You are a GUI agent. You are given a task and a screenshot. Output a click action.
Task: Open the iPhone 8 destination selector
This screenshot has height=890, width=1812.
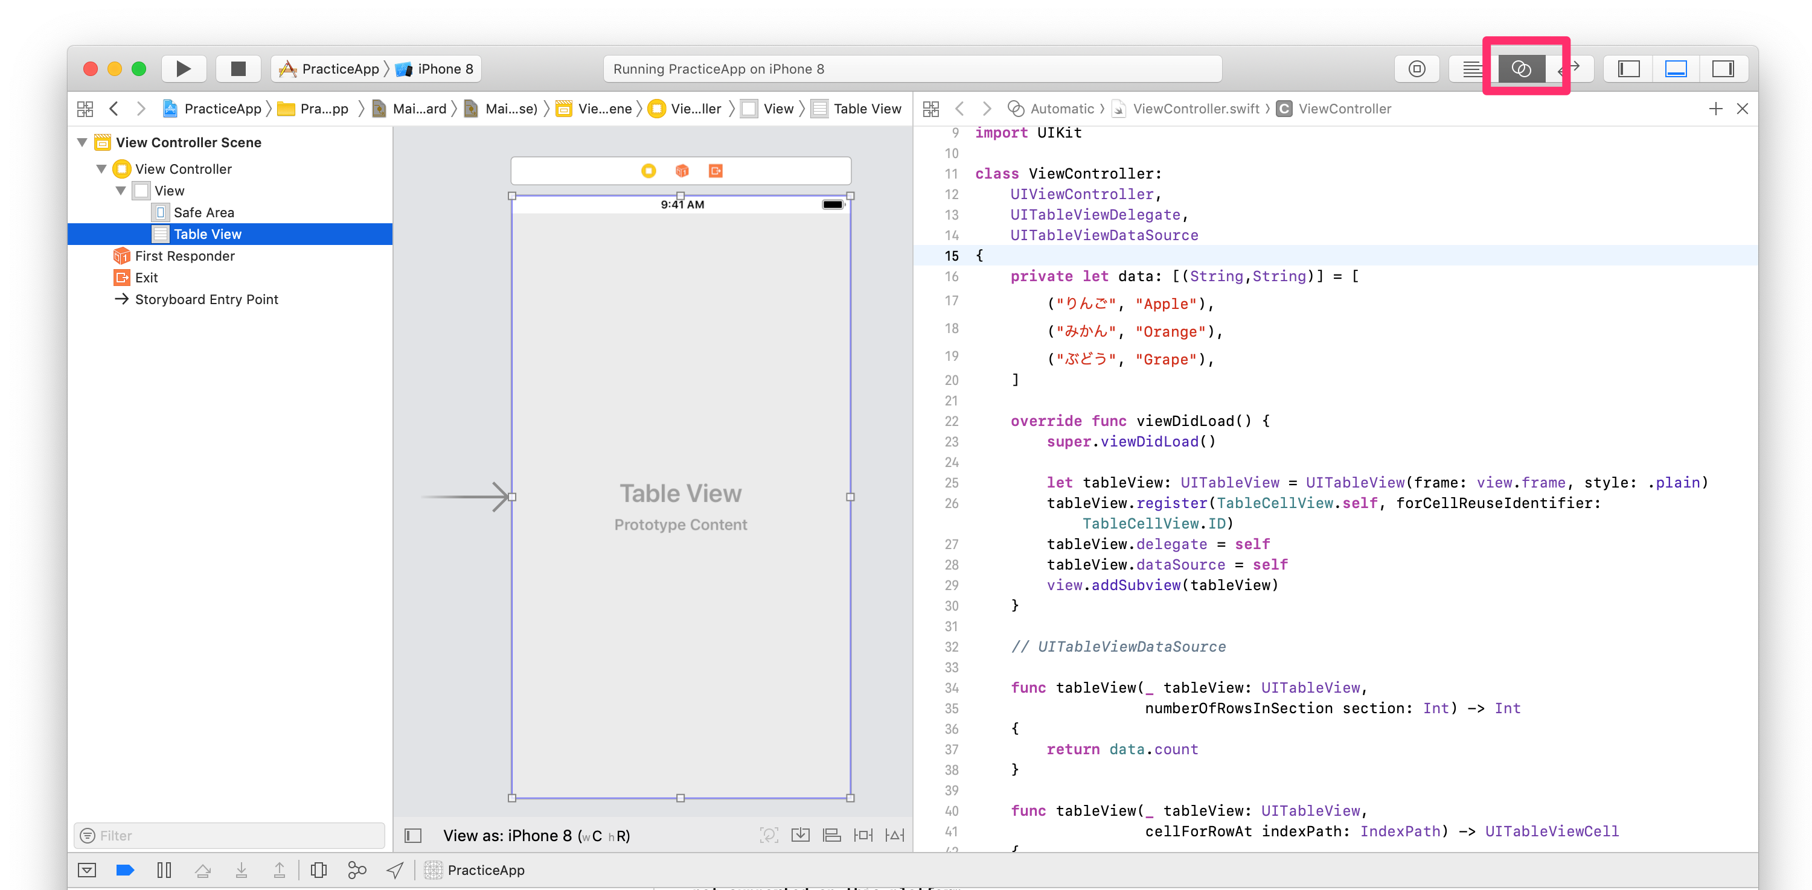(x=444, y=69)
